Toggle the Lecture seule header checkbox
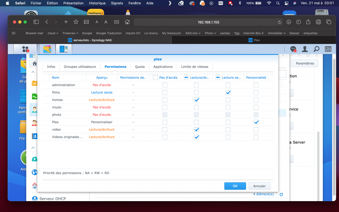 (218, 77)
